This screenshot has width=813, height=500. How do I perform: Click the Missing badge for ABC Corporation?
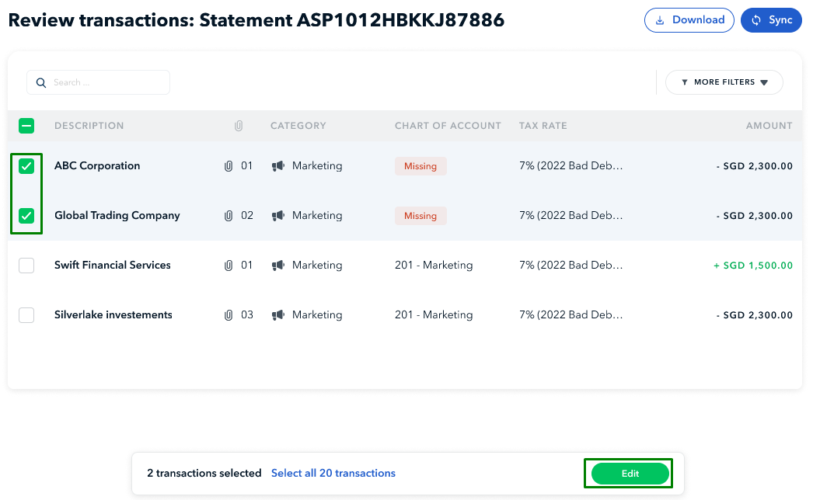click(420, 166)
